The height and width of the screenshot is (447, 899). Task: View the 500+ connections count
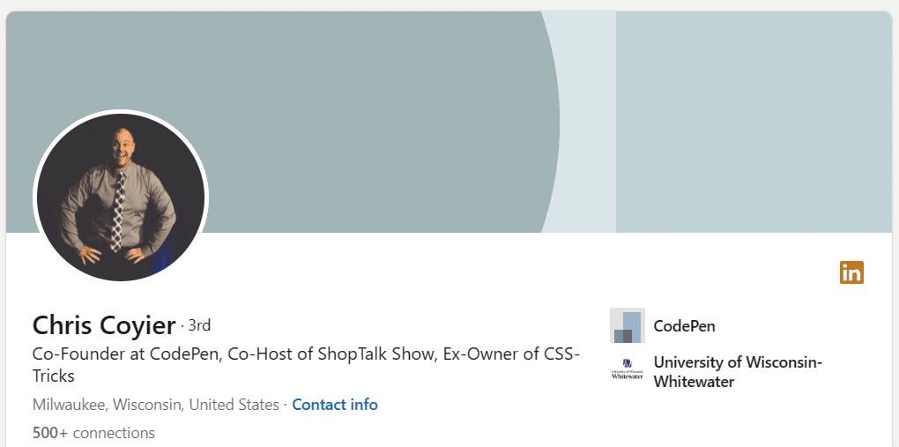click(93, 432)
